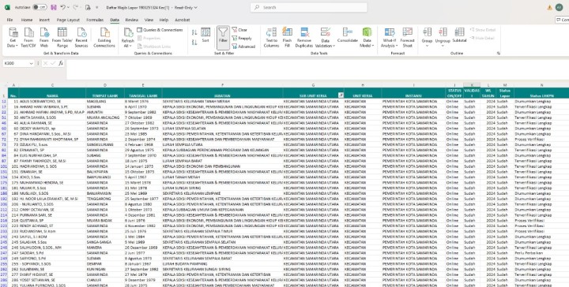The height and width of the screenshot is (287, 569).
Task: Open Customize Quick Access Toolbar arrow
Action: [97, 7]
